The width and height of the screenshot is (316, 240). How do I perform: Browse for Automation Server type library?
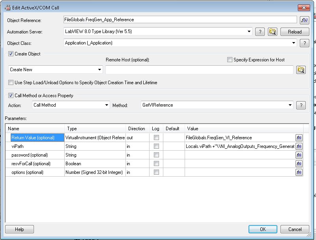(x=273, y=31)
